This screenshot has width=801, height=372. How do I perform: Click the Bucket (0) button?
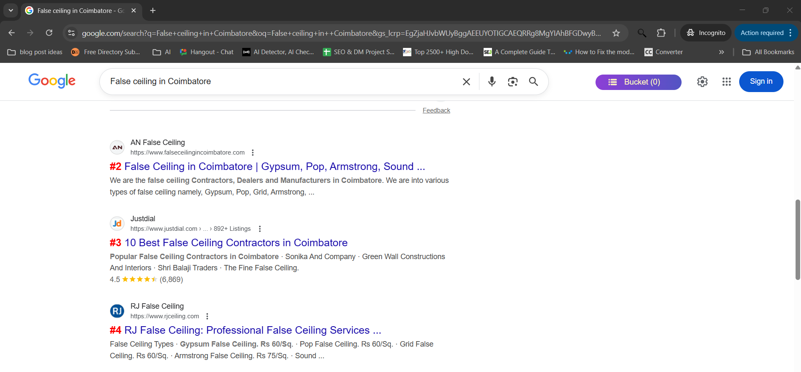point(638,82)
